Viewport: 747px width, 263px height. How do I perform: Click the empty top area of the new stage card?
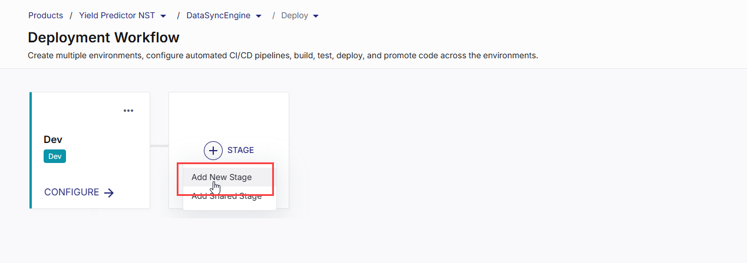tap(229, 115)
